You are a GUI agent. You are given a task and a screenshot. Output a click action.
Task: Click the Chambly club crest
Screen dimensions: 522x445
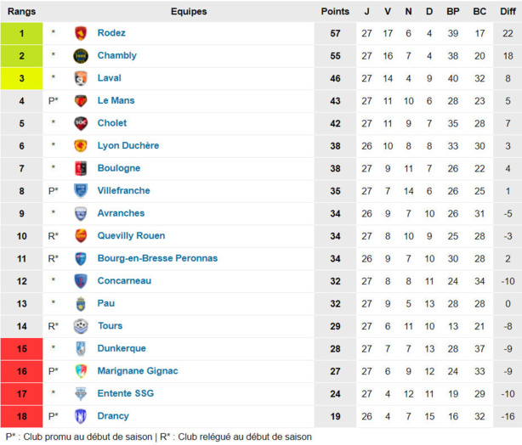tap(81, 56)
